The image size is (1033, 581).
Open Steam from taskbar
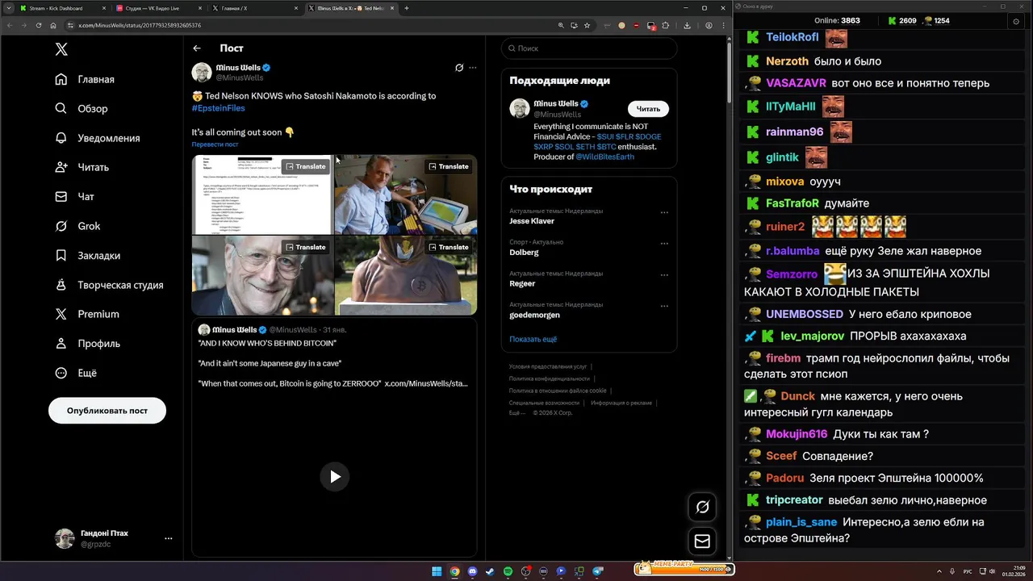tap(490, 571)
